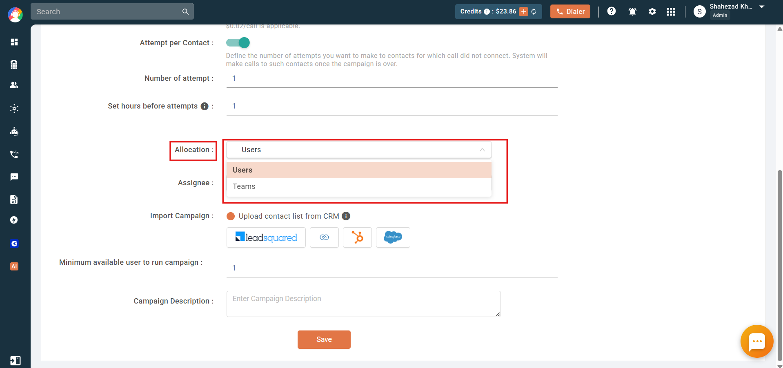This screenshot has width=783, height=368.
Task: Click the vertical page scrollbar
Action: (780, 265)
